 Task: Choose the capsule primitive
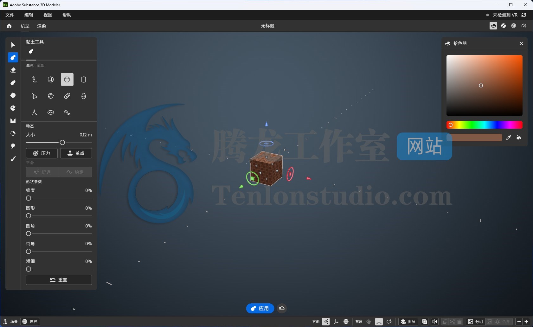[67, 96]
